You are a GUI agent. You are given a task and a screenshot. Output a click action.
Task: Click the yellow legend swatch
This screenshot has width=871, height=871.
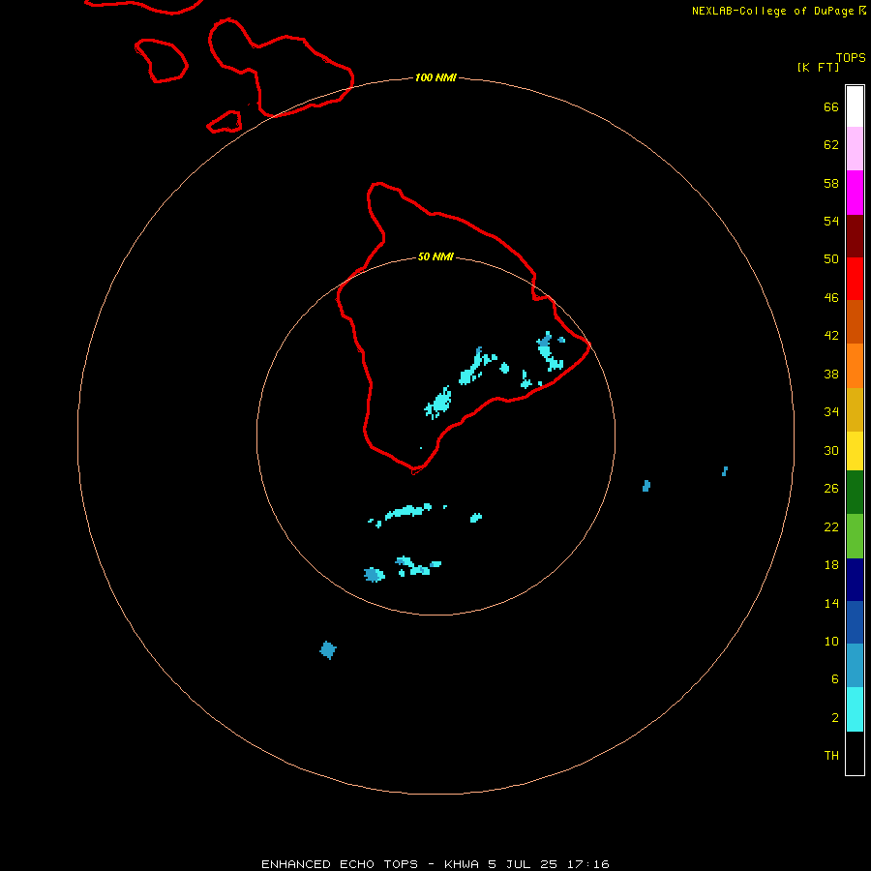pyautogui.click(x=855, y=451)
